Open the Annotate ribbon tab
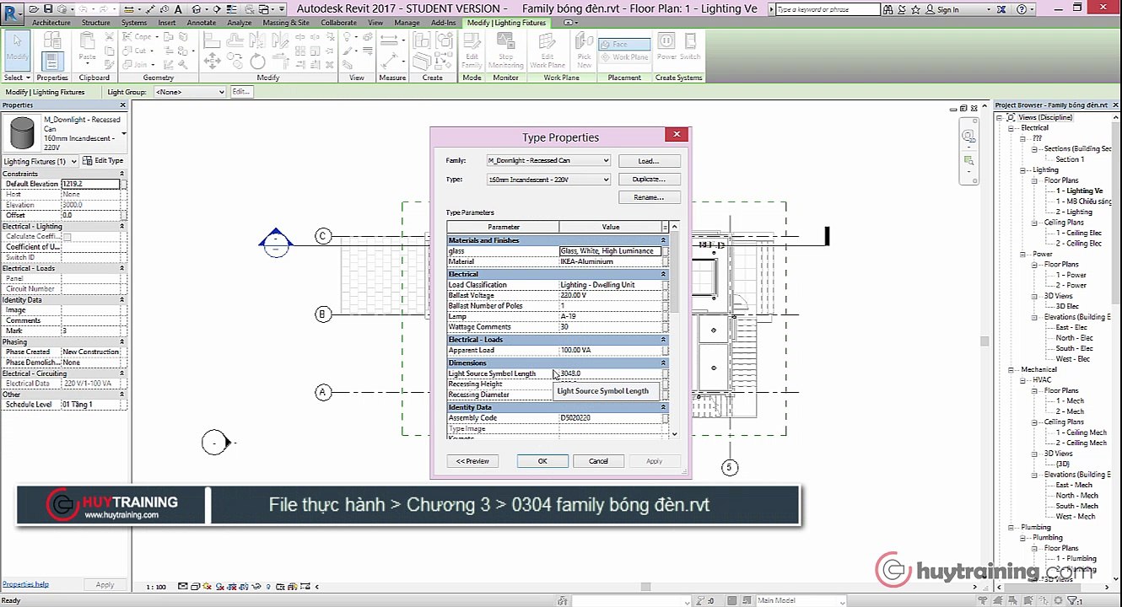This screenshot has height=607, width=1122. coord(202,23)
